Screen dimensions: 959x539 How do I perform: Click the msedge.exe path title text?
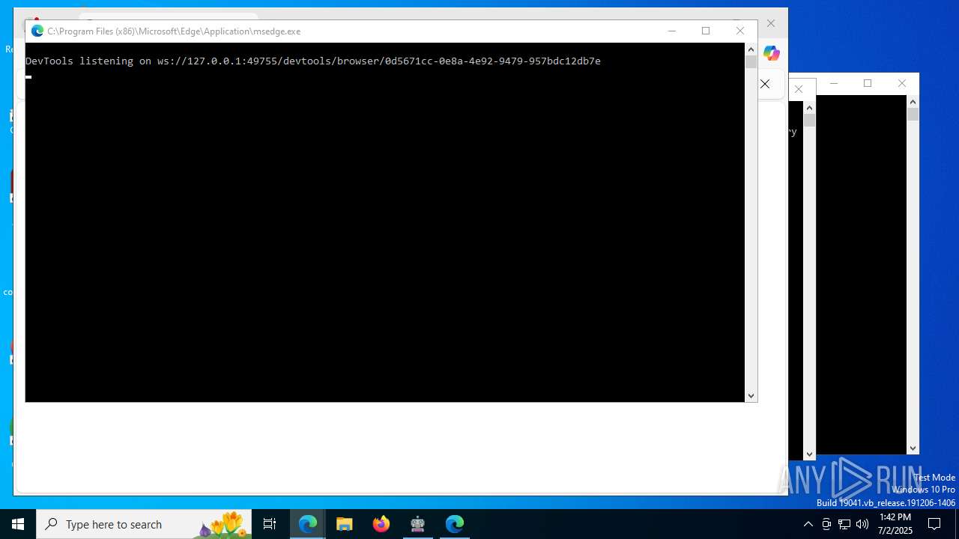click(x=174, y=31)
